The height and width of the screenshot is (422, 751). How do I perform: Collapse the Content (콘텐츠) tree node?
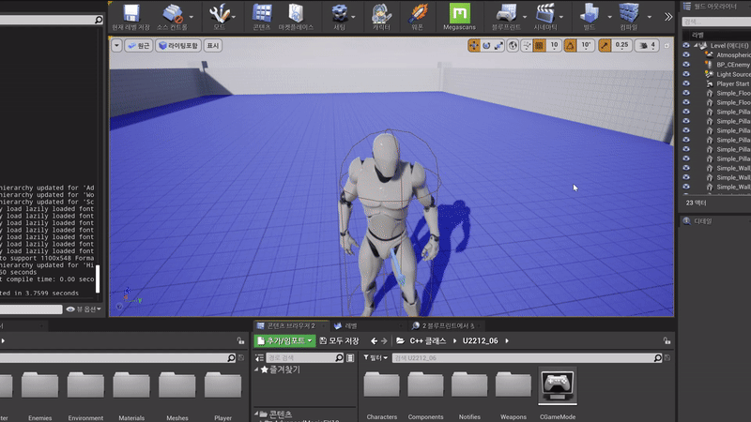[256, 414]
